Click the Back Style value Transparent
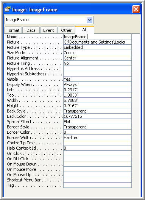The height and width of the screenshot is (200, 145). [97, 111]
